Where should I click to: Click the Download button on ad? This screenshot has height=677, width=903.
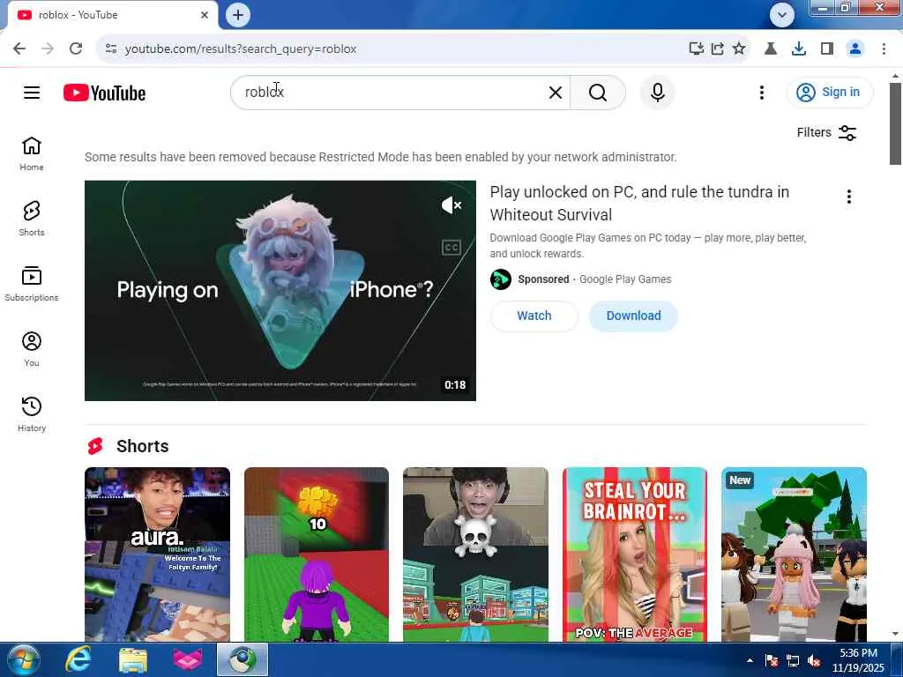point(633,316)
